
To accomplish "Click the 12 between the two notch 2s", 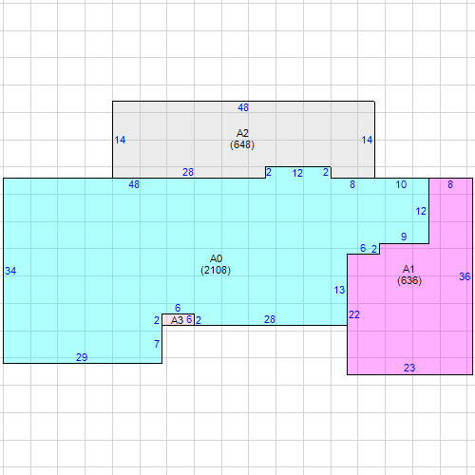I will 297,173.
